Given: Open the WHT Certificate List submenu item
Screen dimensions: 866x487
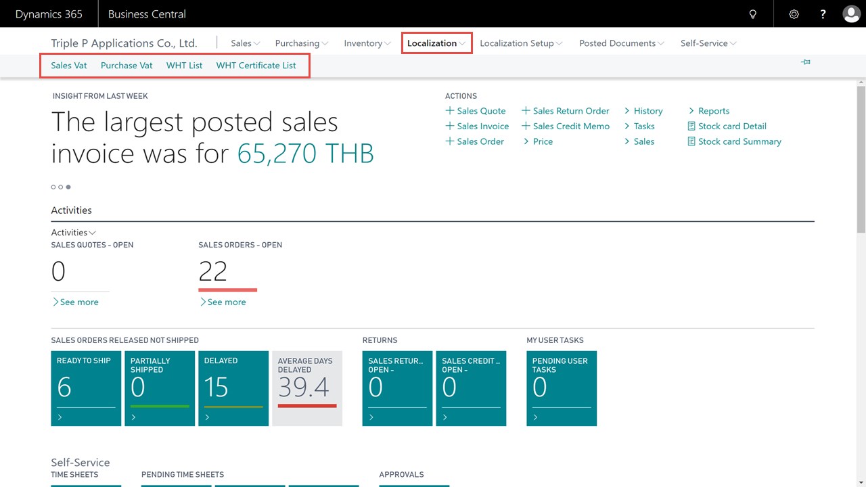Looking at the screenshot, I should 256,66.
